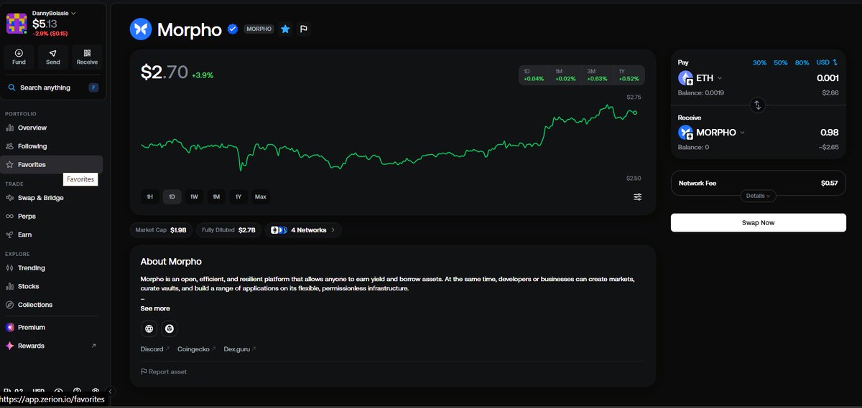The image size is (862, 408).
Task: Collapse the sidebar with the chevron
Action: tap(111, 391)
